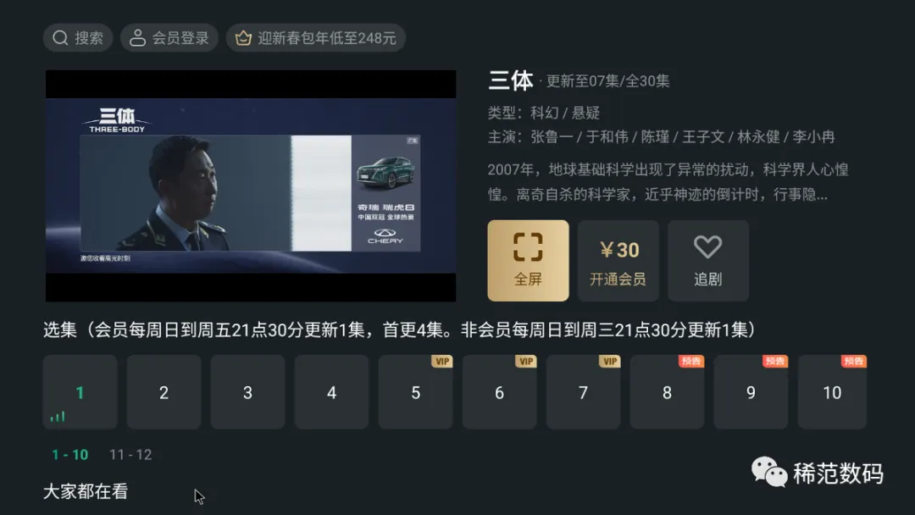The width and height of the screenshot is (915, 515).
Task: Enter fullscreen with the 全屏 icon
Action: point(528,246)
